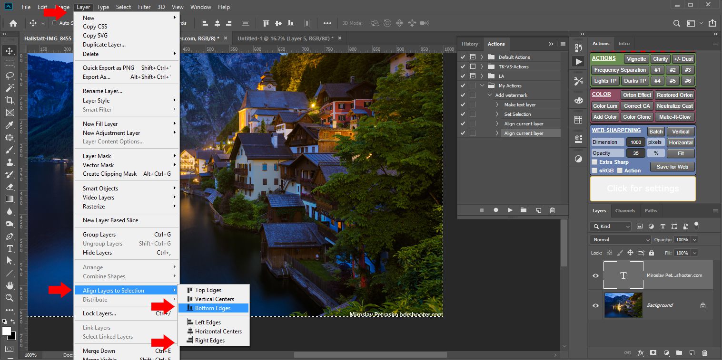Select the Type tool
The image size is (722, 360).
10,248
